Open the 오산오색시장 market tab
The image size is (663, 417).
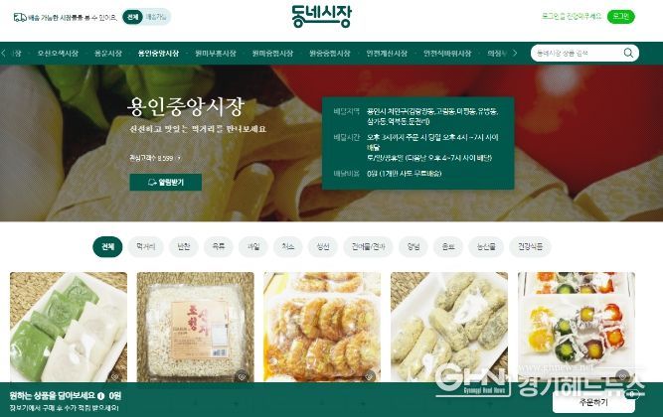[58, 54]
